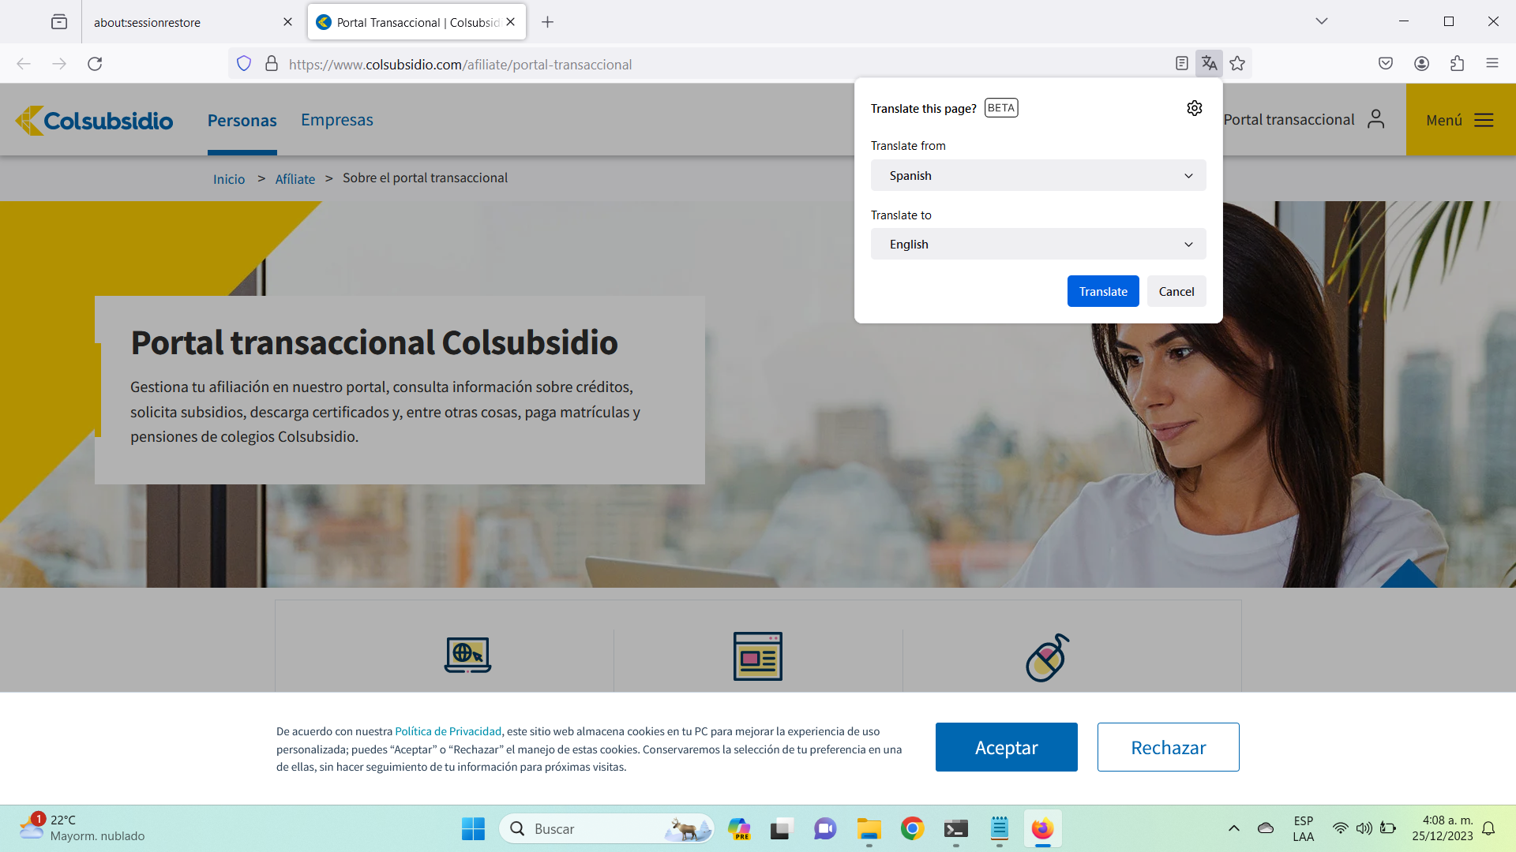
Task: Open the list all tabs chevron
Action: [x=1321, y=21]
